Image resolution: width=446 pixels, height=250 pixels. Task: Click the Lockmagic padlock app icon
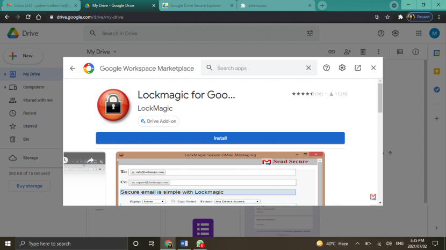coord(113,105)
